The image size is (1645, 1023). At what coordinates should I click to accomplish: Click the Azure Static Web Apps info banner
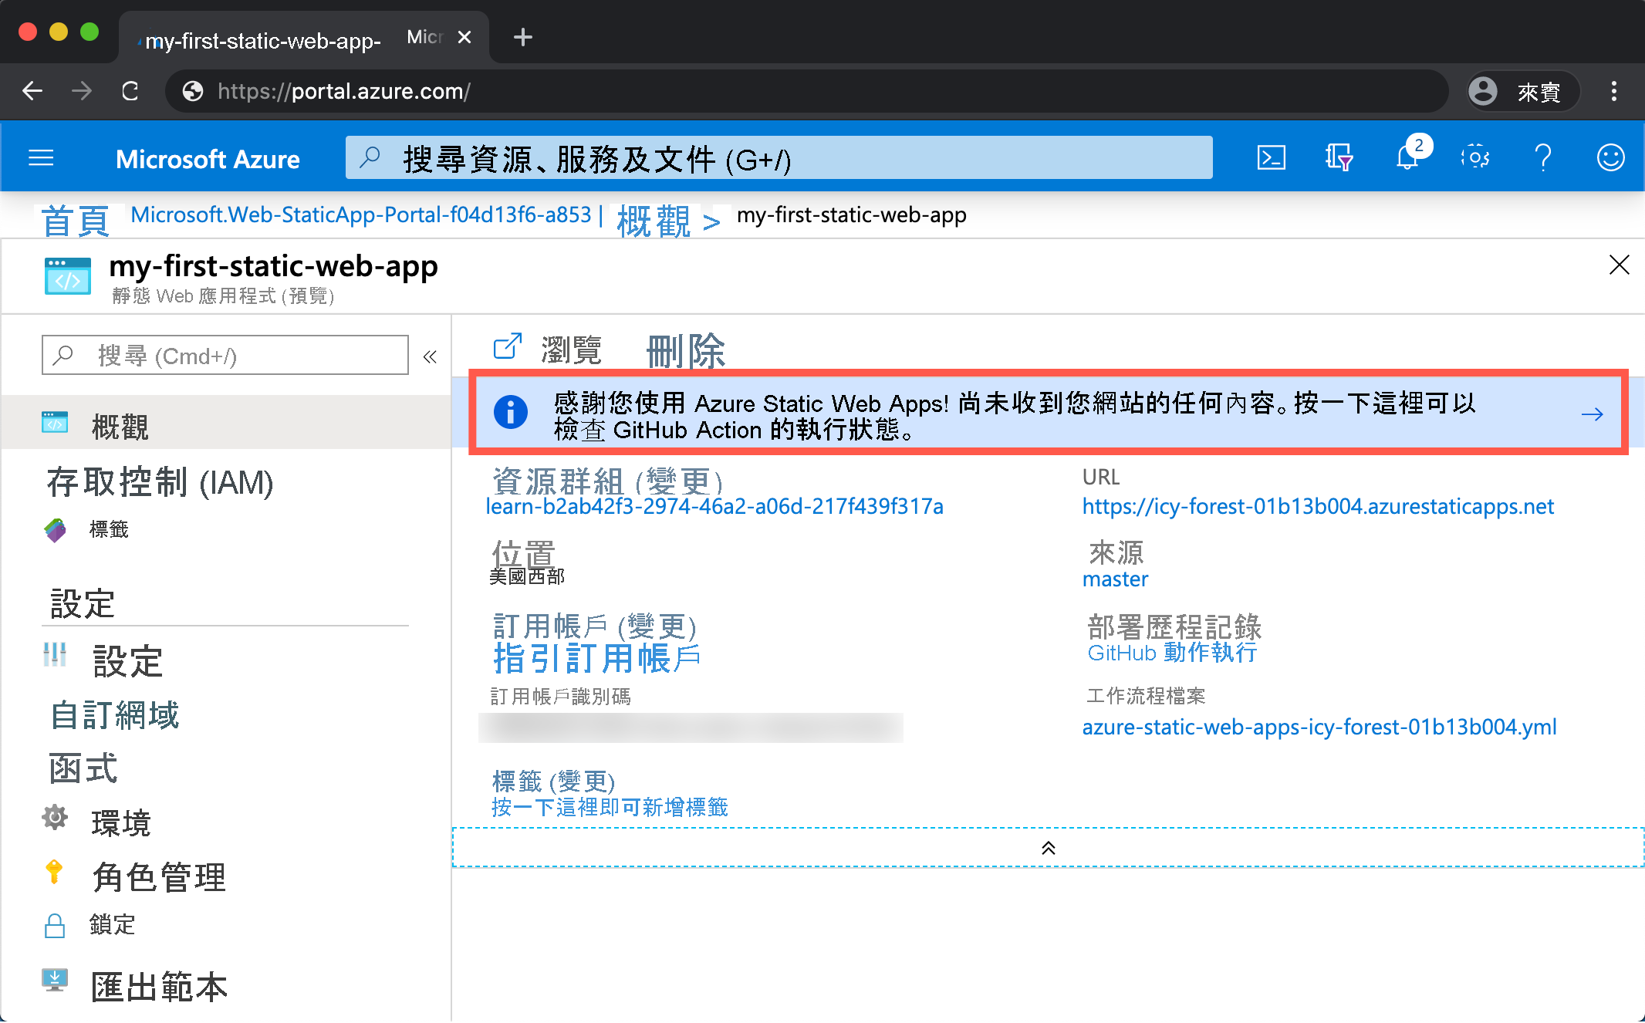pyautogui.click(x=1048, y=413)
